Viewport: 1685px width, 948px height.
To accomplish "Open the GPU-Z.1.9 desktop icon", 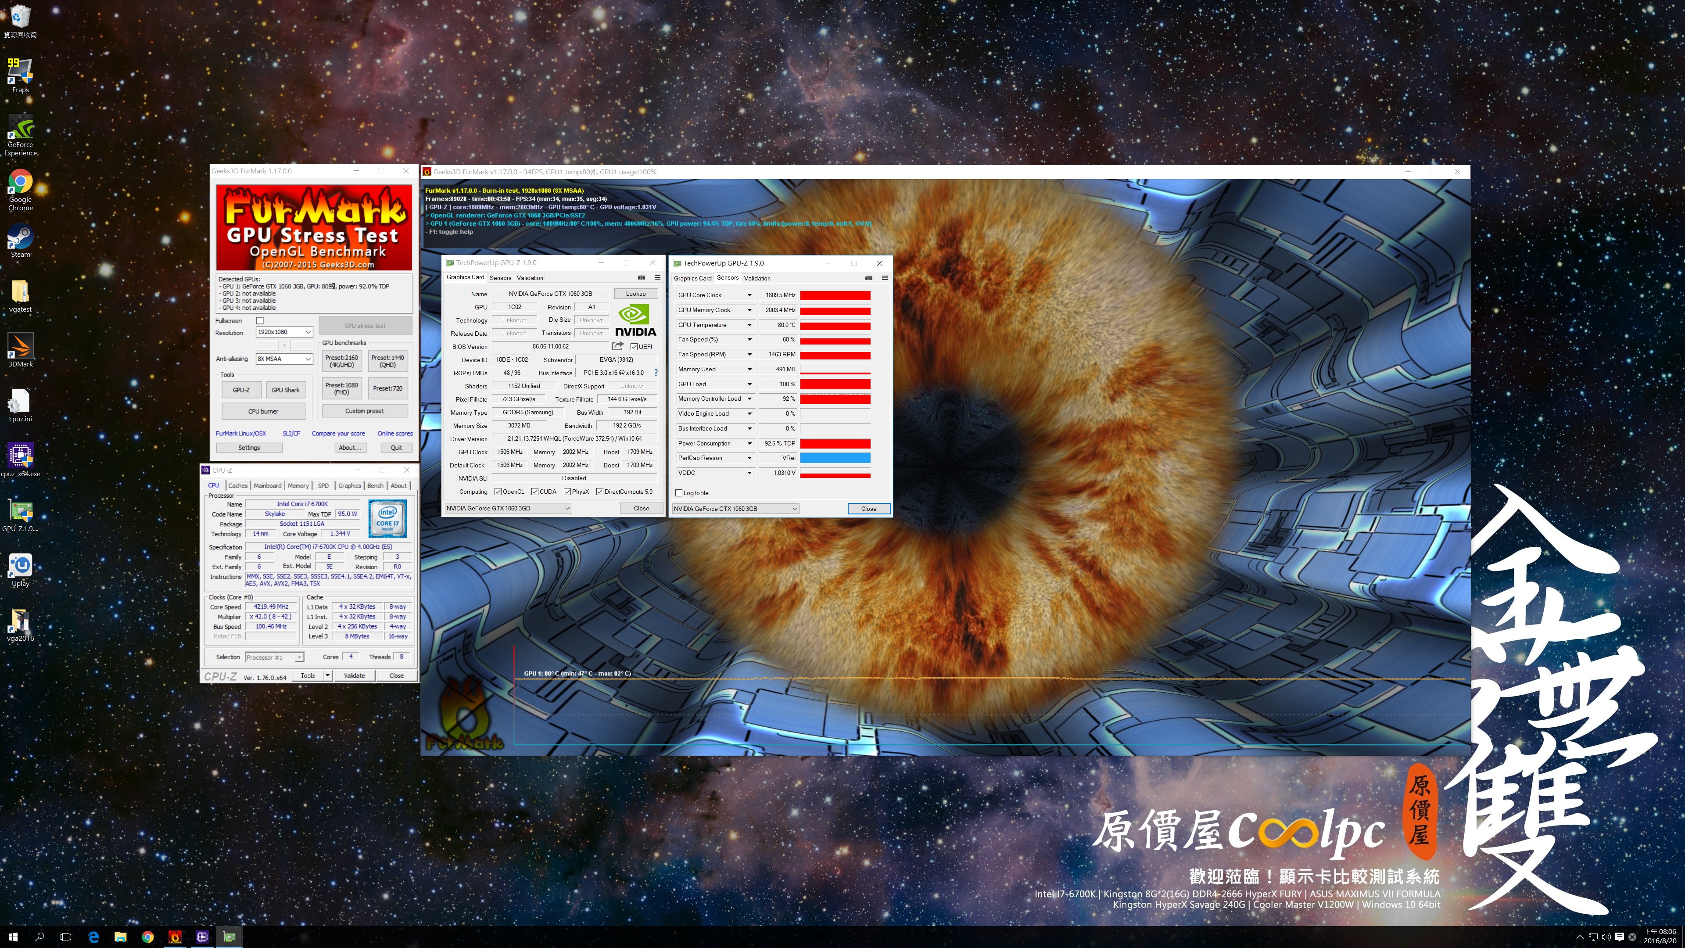I will pos(20,515).
